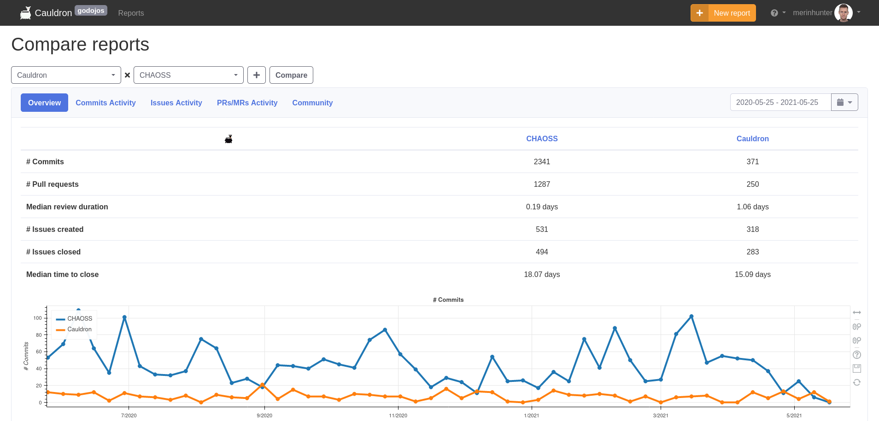This screenshot has width=879, height=421.
Task: Open the help question mark menu
Action: click(774, 13)
